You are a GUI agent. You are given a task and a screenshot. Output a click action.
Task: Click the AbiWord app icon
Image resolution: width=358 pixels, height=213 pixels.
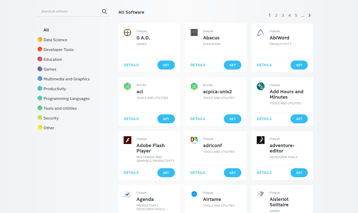(x=261, y=32)
